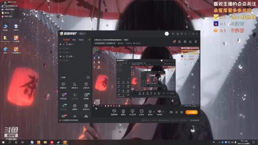Open the hamburger menu in the title bar
This screenshot has width=258, height=145.
coord(185,34)
